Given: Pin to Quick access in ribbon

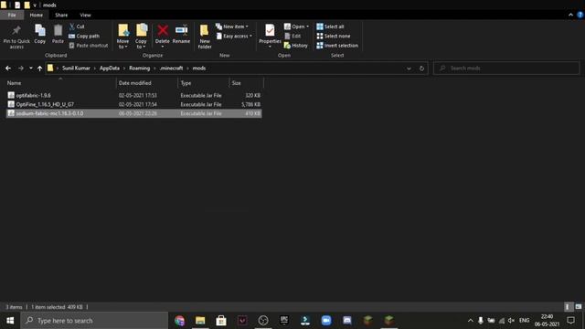Looking at the screenshot, I should (16, 37).
